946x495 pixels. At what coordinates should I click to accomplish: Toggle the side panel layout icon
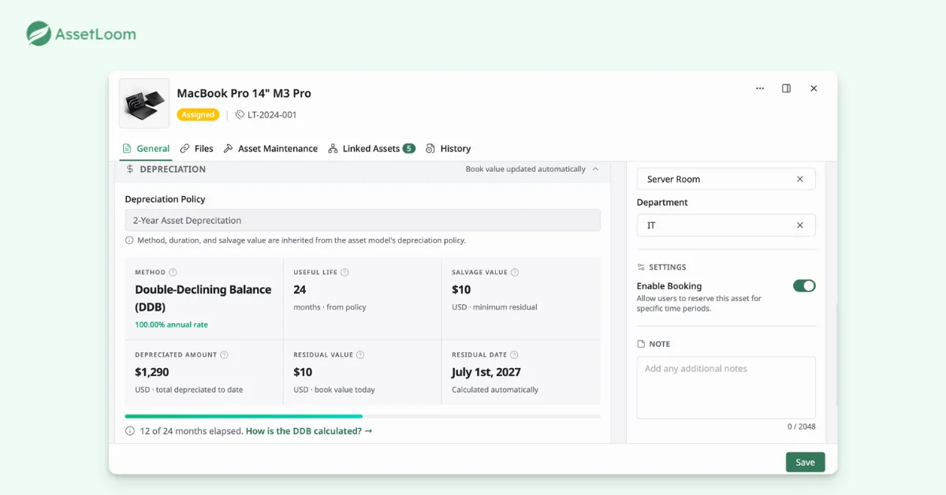786,88
